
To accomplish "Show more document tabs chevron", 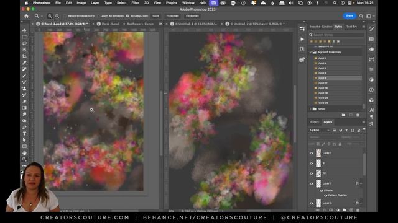I will (x=160, y=24).
